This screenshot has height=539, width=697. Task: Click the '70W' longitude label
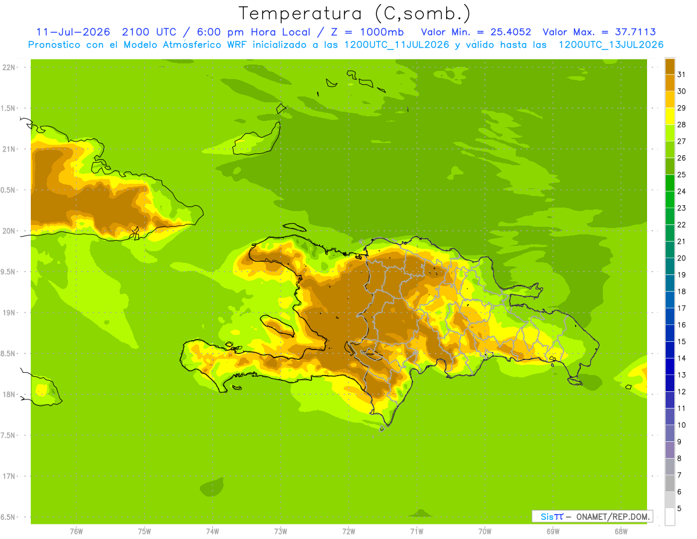point(485,531)
